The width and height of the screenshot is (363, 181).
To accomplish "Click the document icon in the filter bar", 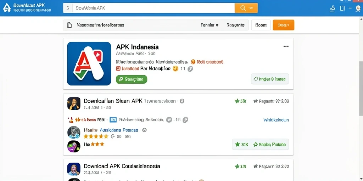I will click(69, 25).
